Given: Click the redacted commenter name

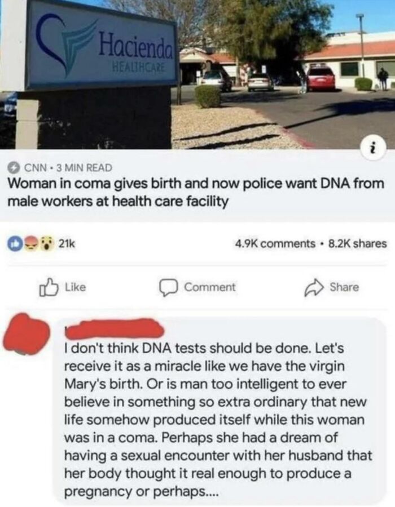Looking at the screenshot, I should (x=113, y=330).
